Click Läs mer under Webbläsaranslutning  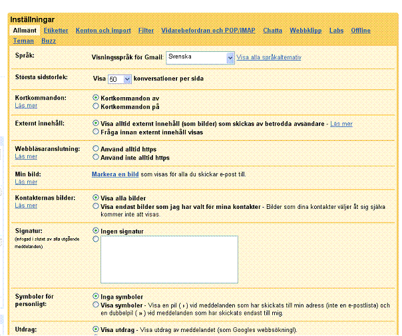point(26,156)
